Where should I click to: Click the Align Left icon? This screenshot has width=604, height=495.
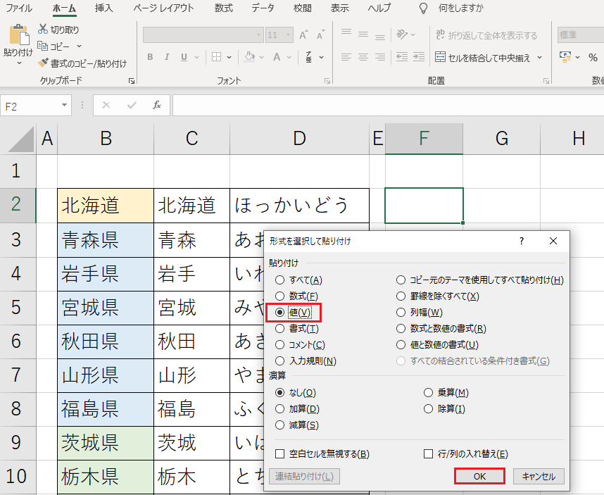[346, 57]
